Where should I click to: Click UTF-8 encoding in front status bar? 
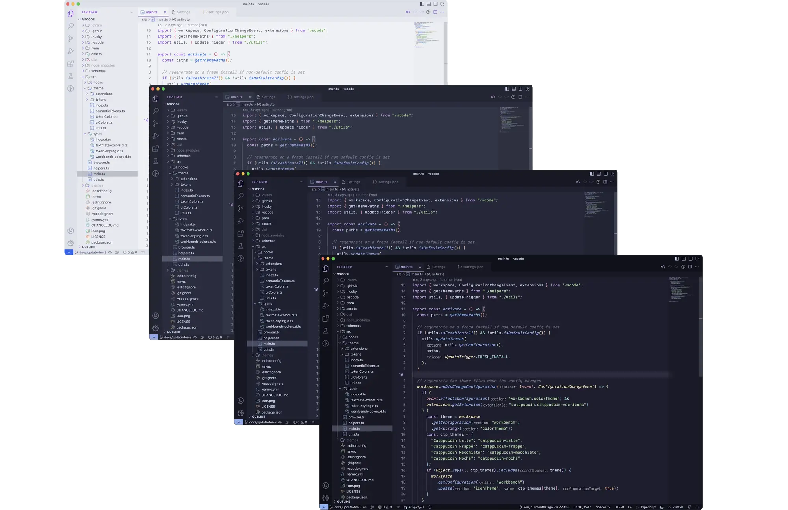pyautogui.click(x=619, y=507)
